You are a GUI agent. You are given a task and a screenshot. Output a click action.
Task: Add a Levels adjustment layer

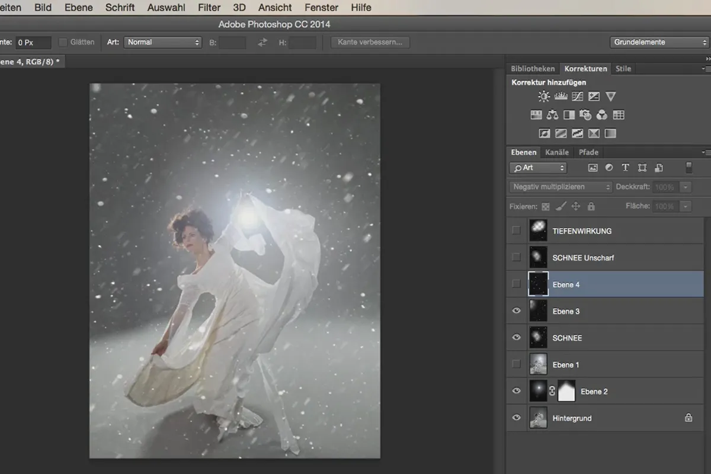[x=561, y=97]
